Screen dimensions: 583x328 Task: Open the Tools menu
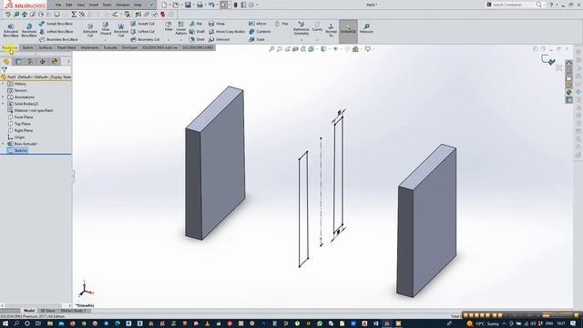pos(107,5)
